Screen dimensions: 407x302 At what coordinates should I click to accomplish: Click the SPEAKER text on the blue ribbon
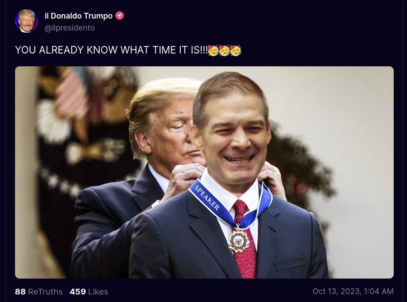pos(207,198)
